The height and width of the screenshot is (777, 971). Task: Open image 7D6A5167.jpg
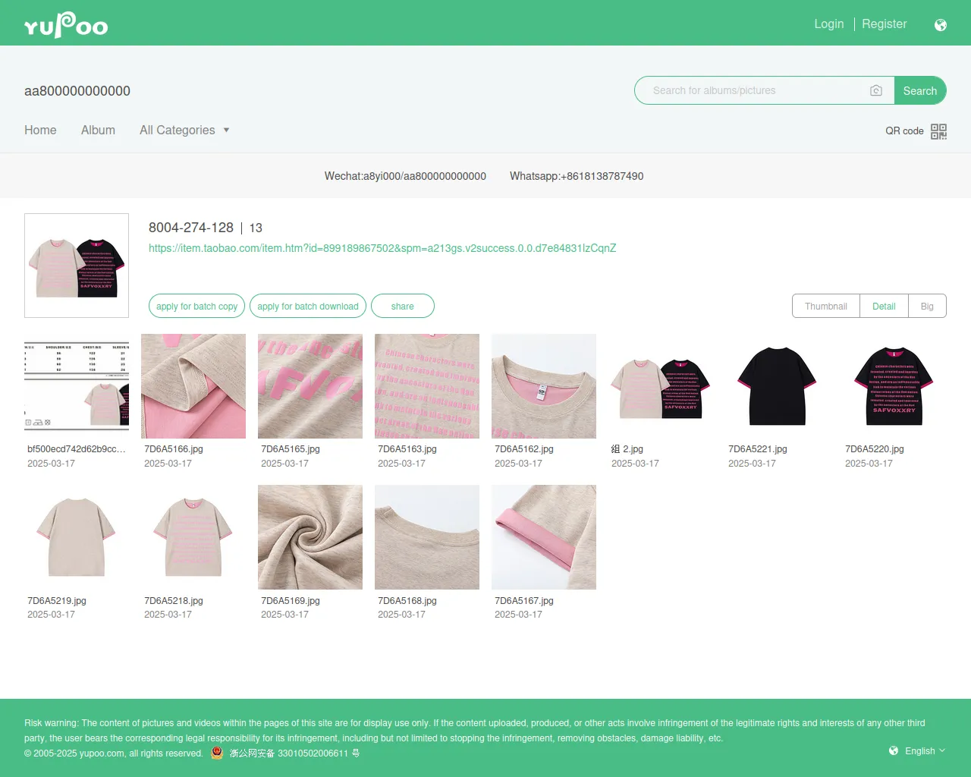544,537
